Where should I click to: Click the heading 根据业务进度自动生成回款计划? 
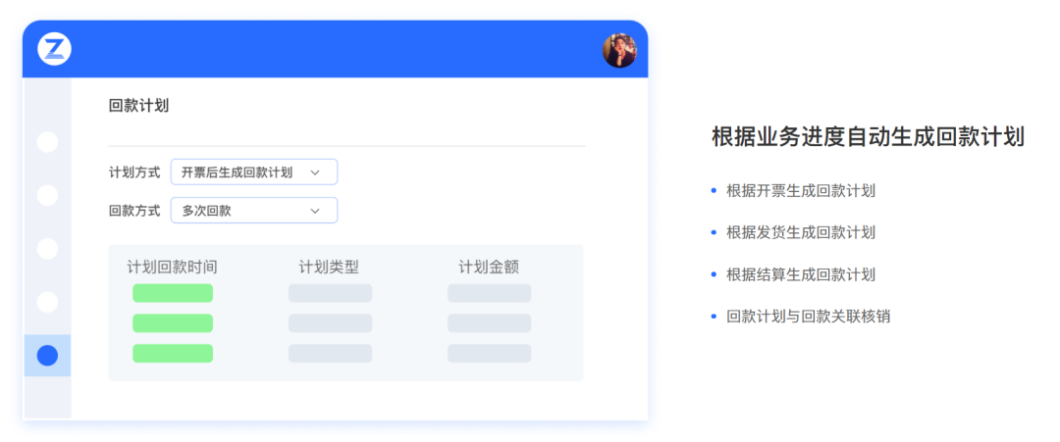pyautogui.click(x=868, y=137)
